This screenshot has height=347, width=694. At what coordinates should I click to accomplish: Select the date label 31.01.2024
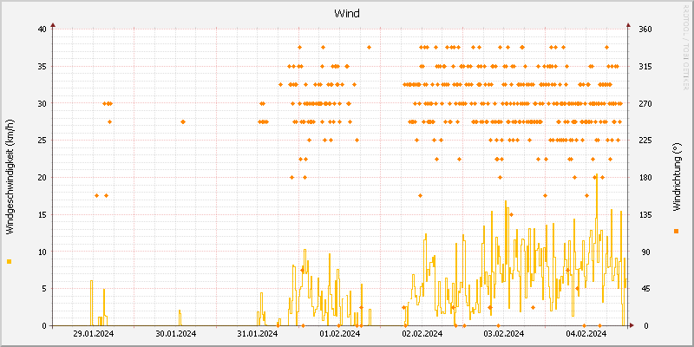click(258, 334)
